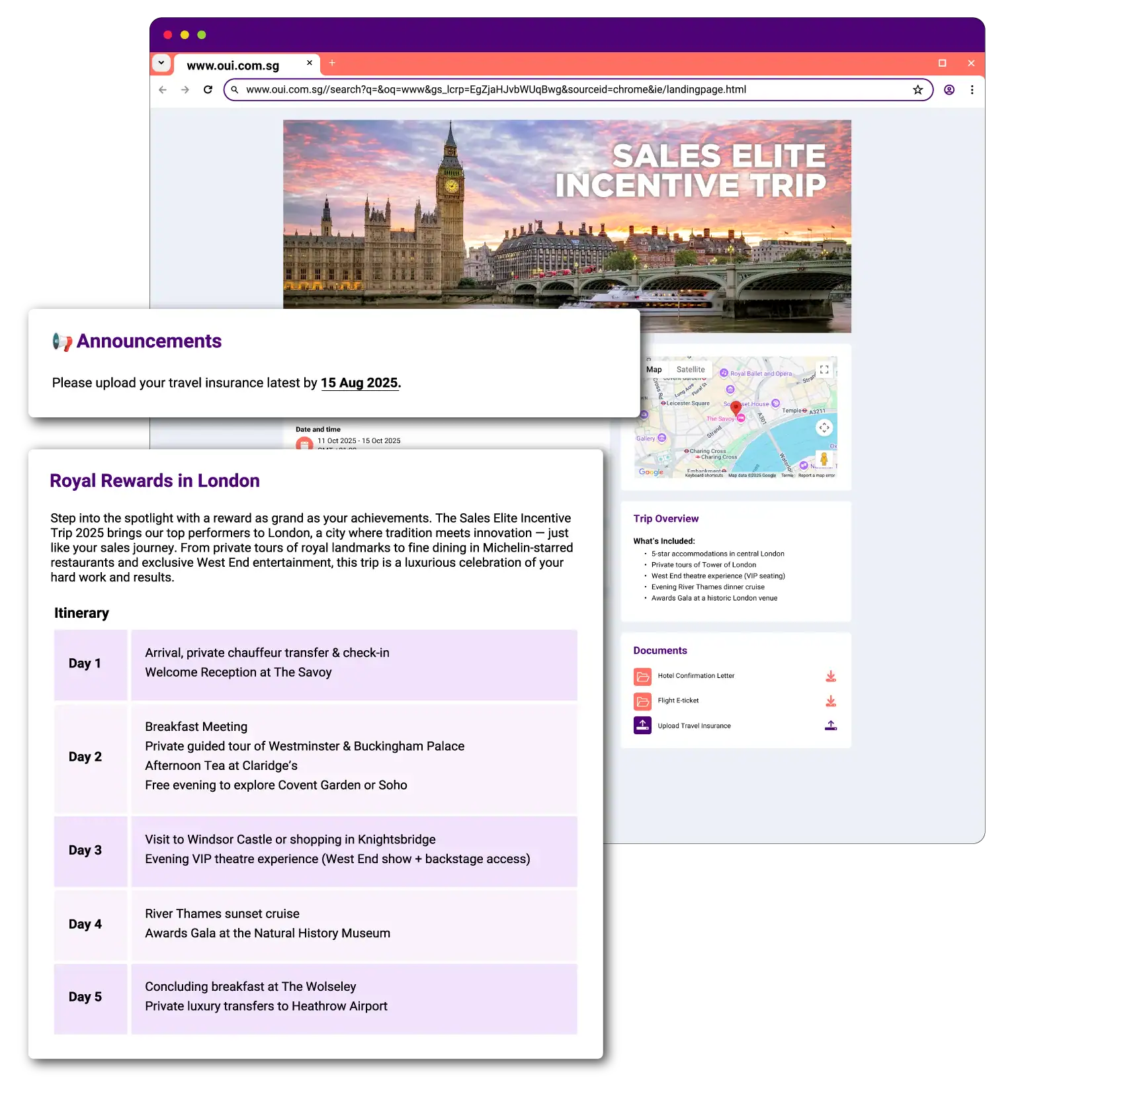Click the Flight E-ticket folder icon
The width and height of the screenshot is (1145, 1096).
[642, 701]
